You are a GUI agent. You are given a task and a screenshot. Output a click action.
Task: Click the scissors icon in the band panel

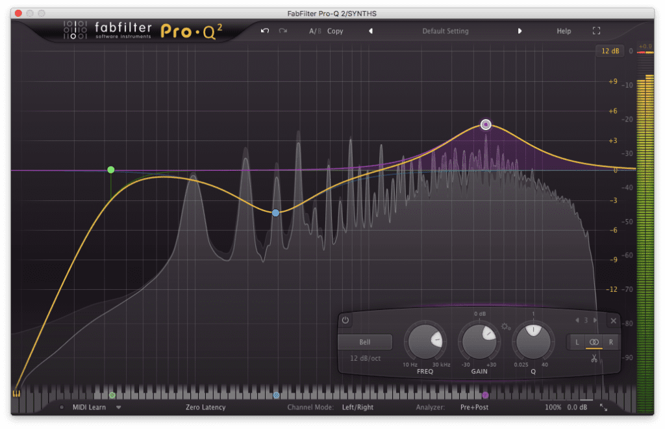pos(594,358)
